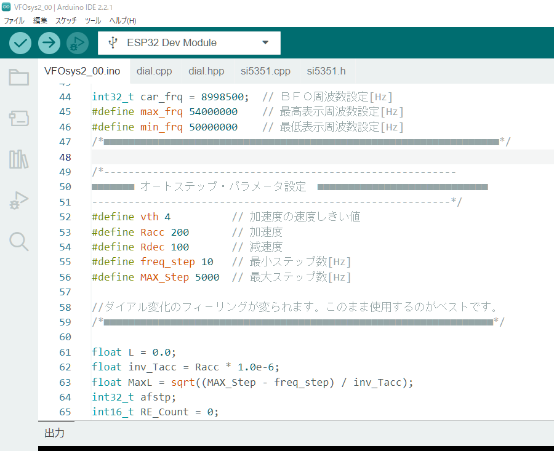
Task: Switch to the dial.cpp tab
Action: click(155, 71)
